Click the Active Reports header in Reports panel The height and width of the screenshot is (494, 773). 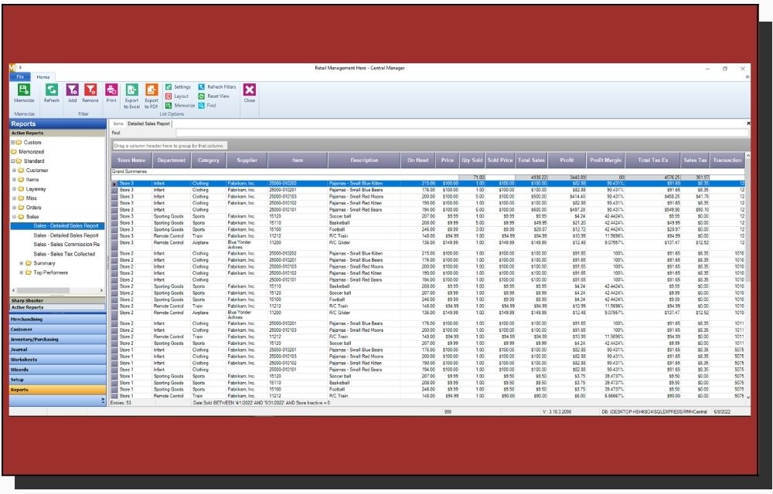pos(58,133)
